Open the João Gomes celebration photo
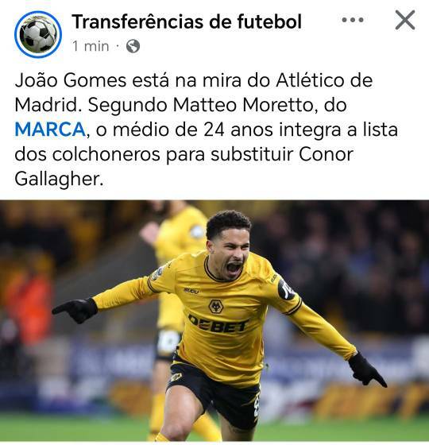Viewport: 429px width, 445px height. 214,321
